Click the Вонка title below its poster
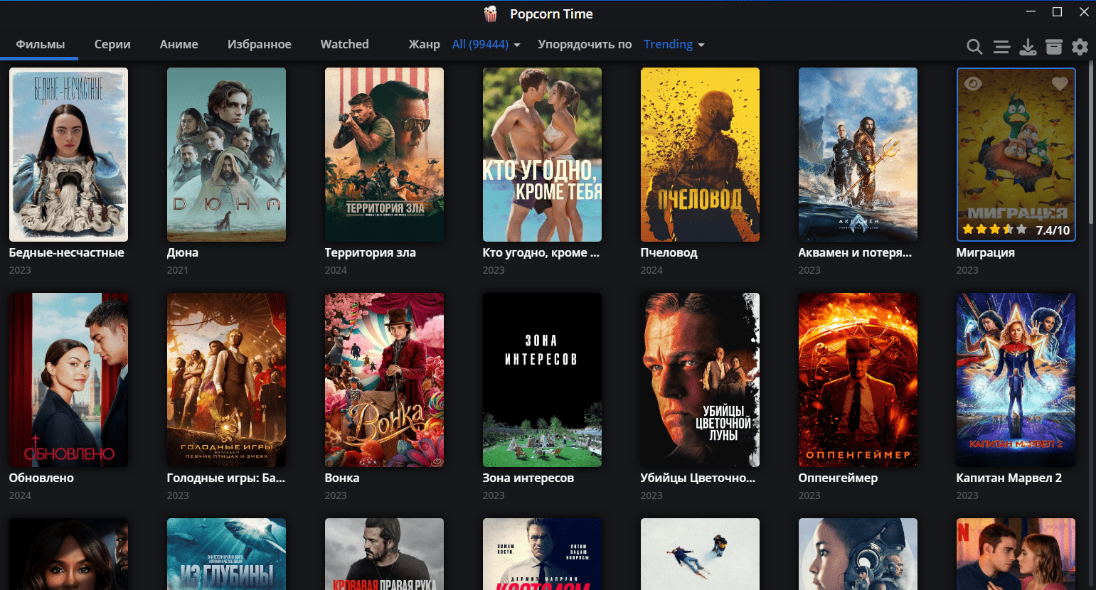This screenshot has height=590, width=1096. click(342, 478)
